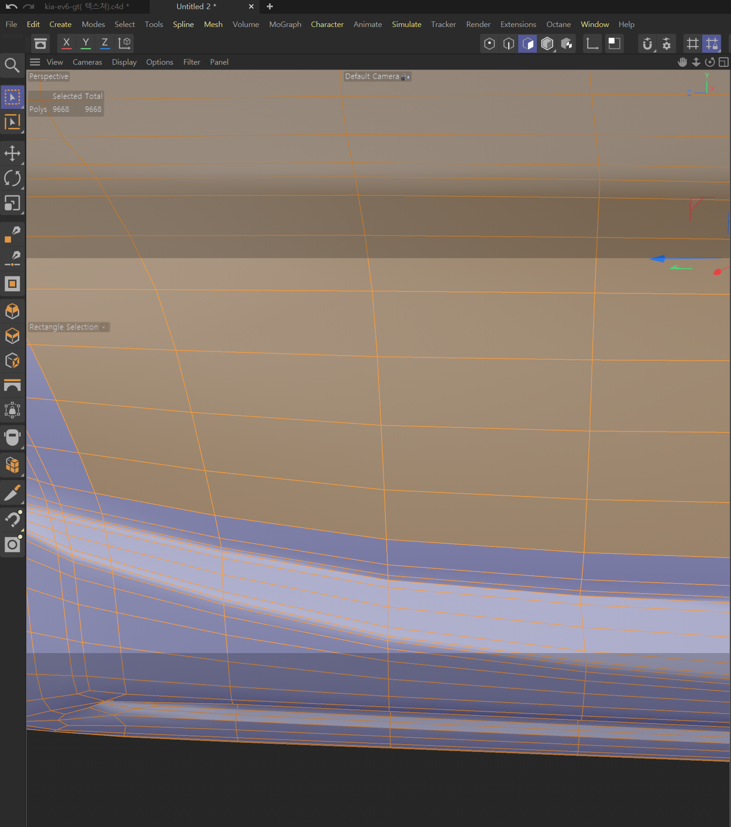Toggle Enable Snap magnet
731x827 pixels.
pyautogui.click(x=647, y=43)
